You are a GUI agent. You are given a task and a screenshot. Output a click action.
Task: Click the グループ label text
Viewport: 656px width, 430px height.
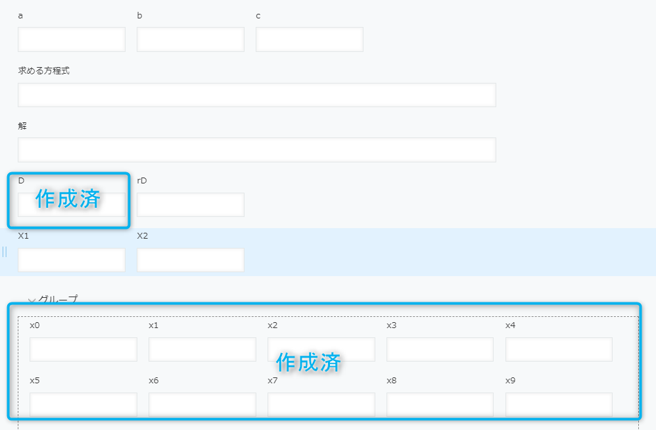pos(58,299)
